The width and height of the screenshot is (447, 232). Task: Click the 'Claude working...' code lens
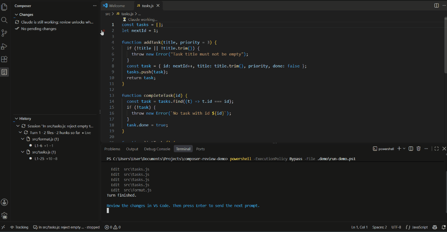click(x=140, y=19)
